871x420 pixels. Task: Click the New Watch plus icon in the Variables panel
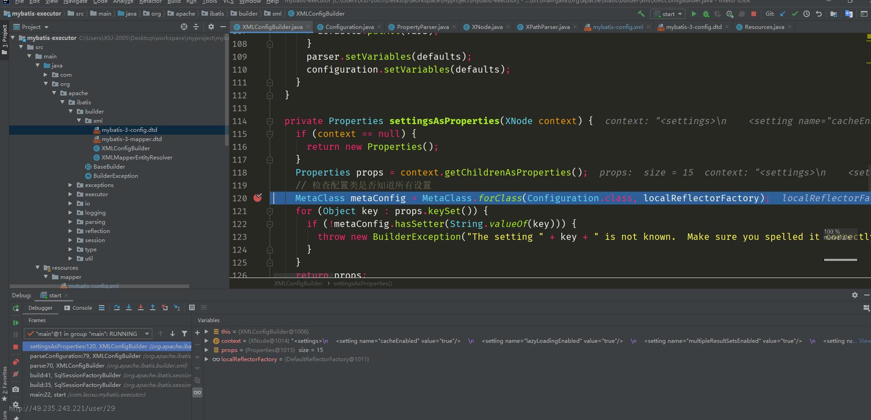pos(197,333)
